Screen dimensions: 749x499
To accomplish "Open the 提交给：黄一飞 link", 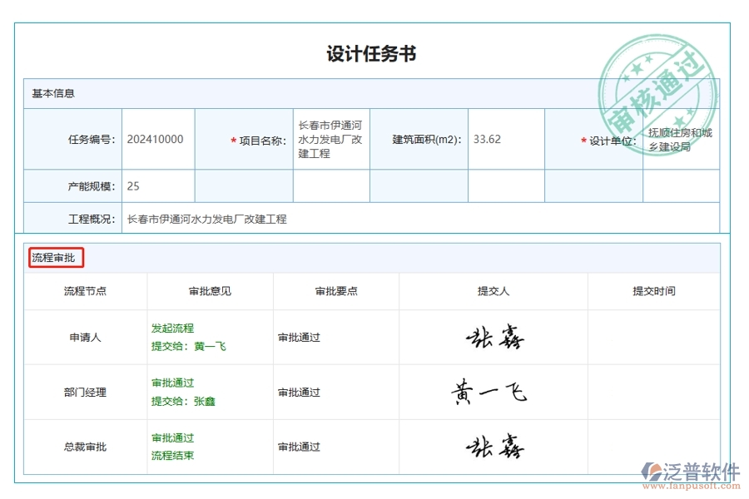I will click(189, 348).
